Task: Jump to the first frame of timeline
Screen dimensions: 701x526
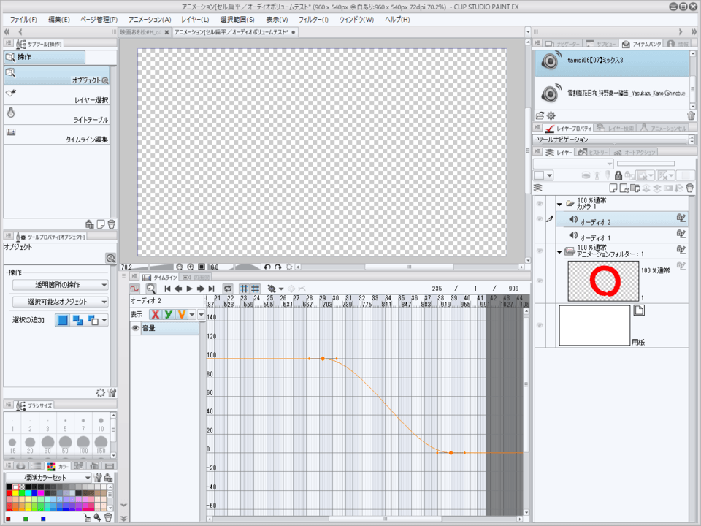Action: (x=167, y=289)
